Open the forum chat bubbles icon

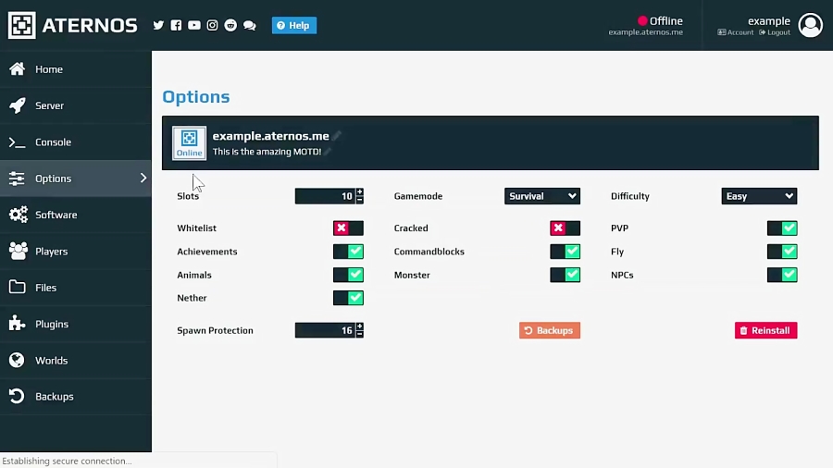[249, 26]
